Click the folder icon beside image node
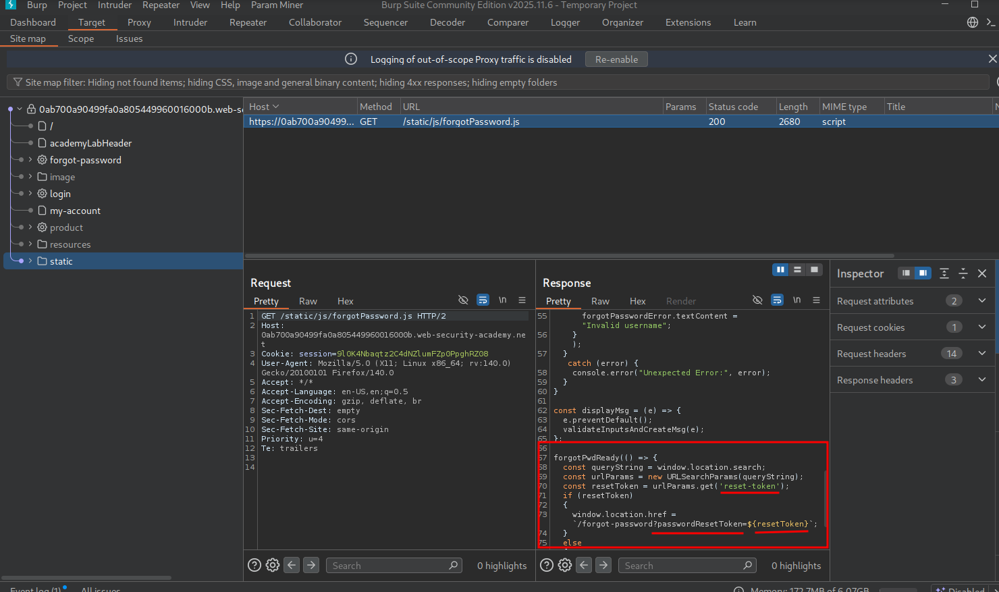The height and width of the screenshot is (592, 999). pyautogui.click(x=42, y=177)
